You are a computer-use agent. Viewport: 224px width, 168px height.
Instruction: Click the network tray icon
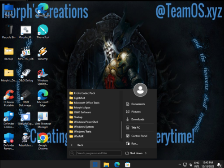185,164
